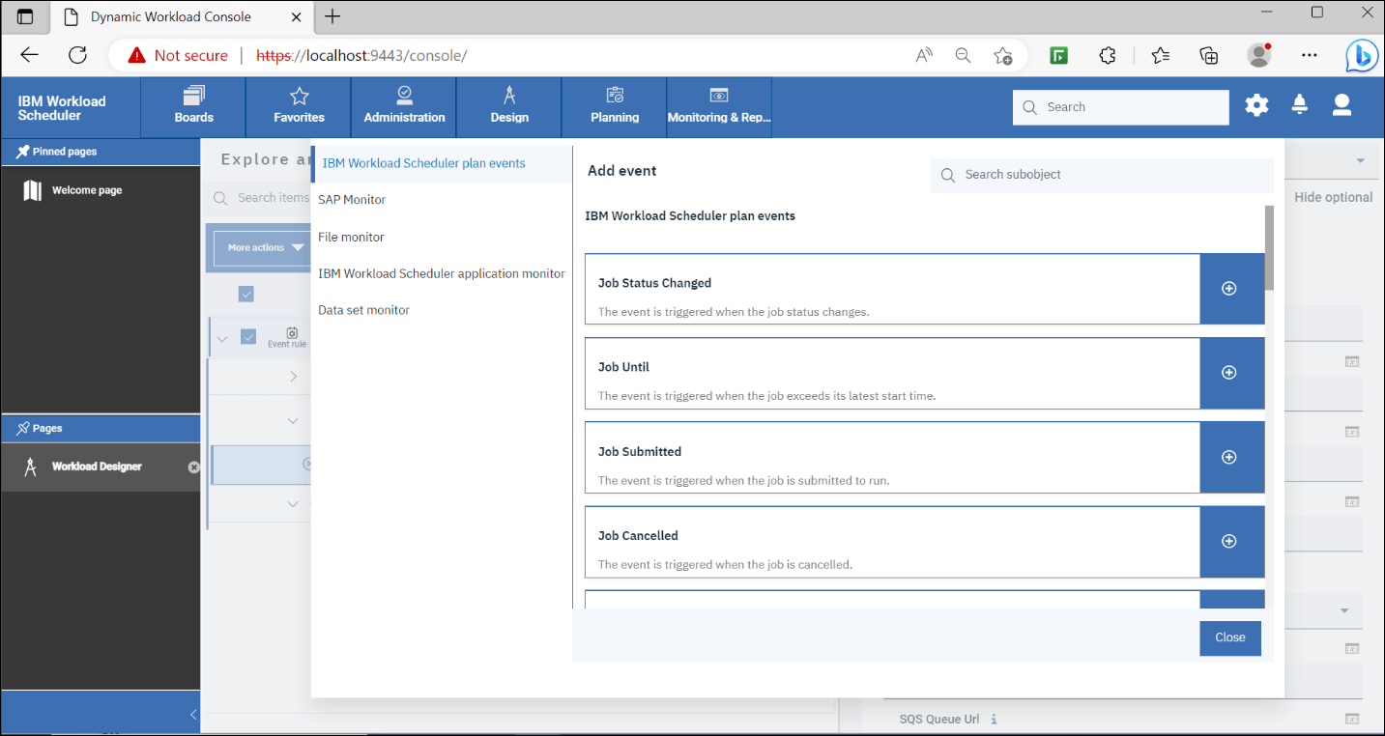Collapse the left sidebar with arrow

point(193,714)
